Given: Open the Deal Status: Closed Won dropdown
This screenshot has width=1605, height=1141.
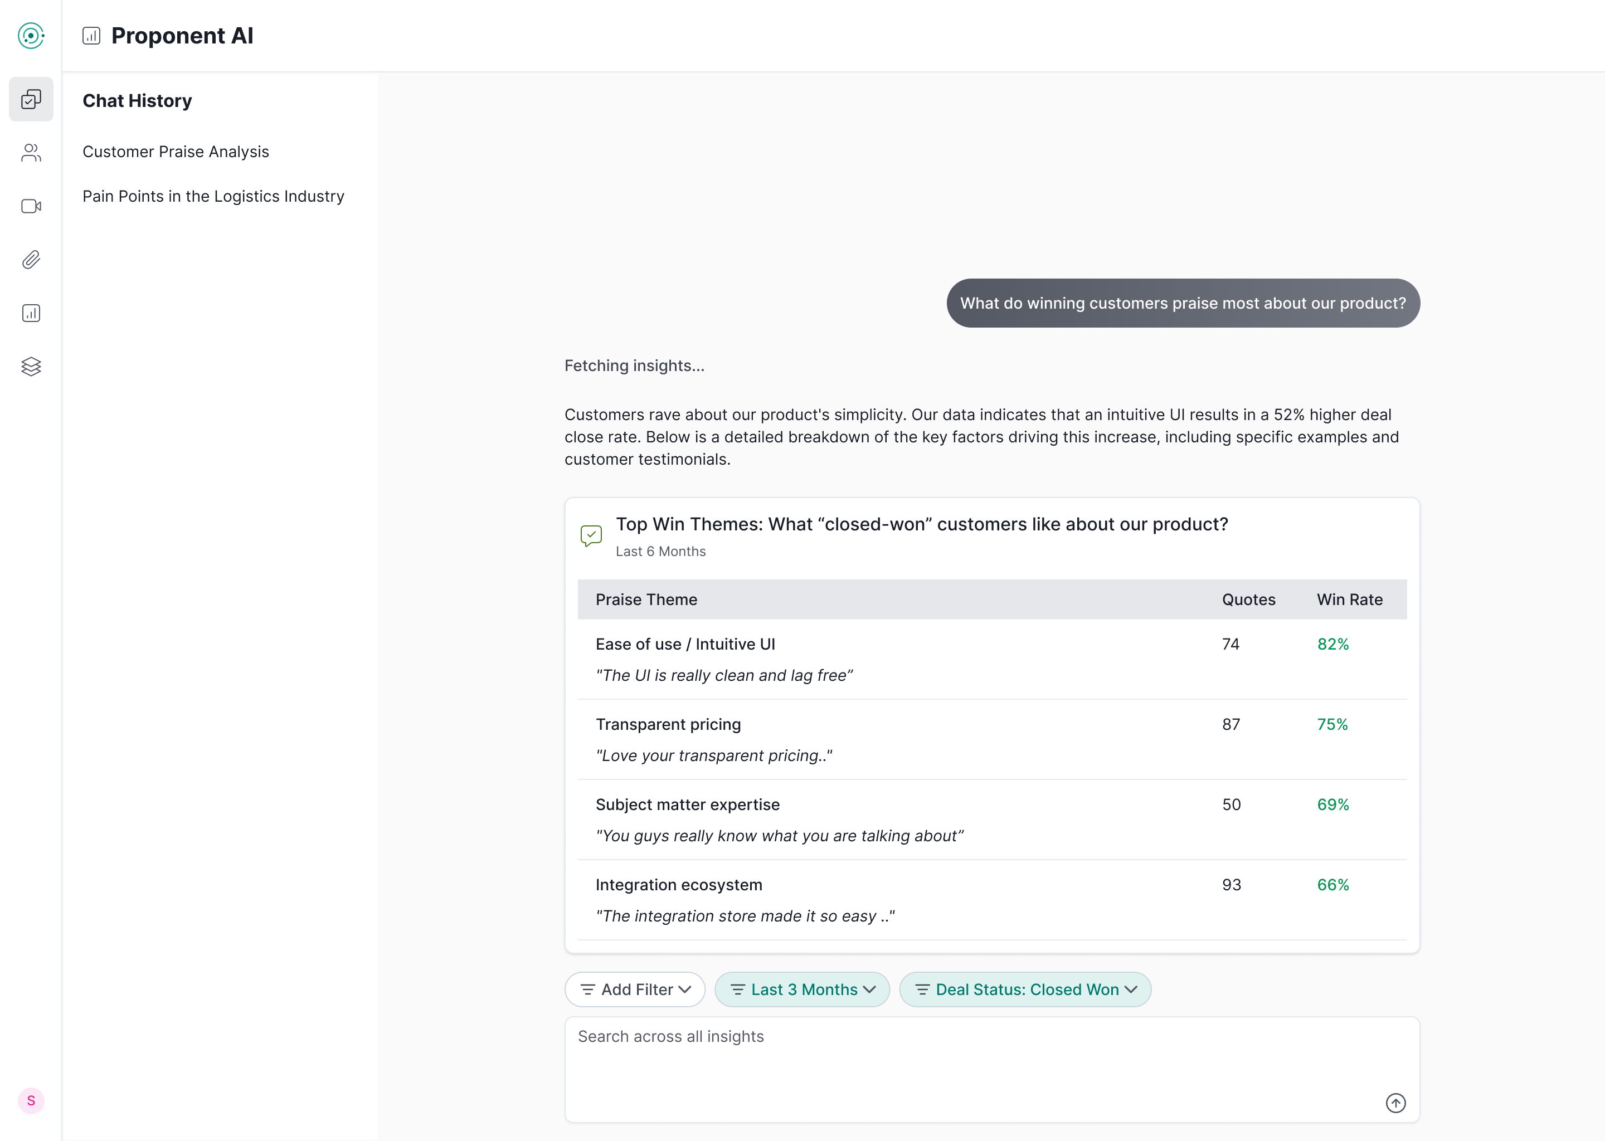Looking at the screenshot, I should click(1024, 989).
